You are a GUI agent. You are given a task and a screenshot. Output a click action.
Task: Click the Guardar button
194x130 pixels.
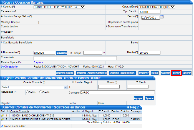point(165,73)
